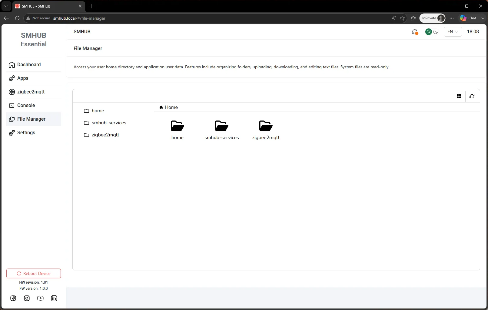The width and height of the screenshot is (488, 310).
Task: Open the Instagram social icon
Action: coord(27,298)
